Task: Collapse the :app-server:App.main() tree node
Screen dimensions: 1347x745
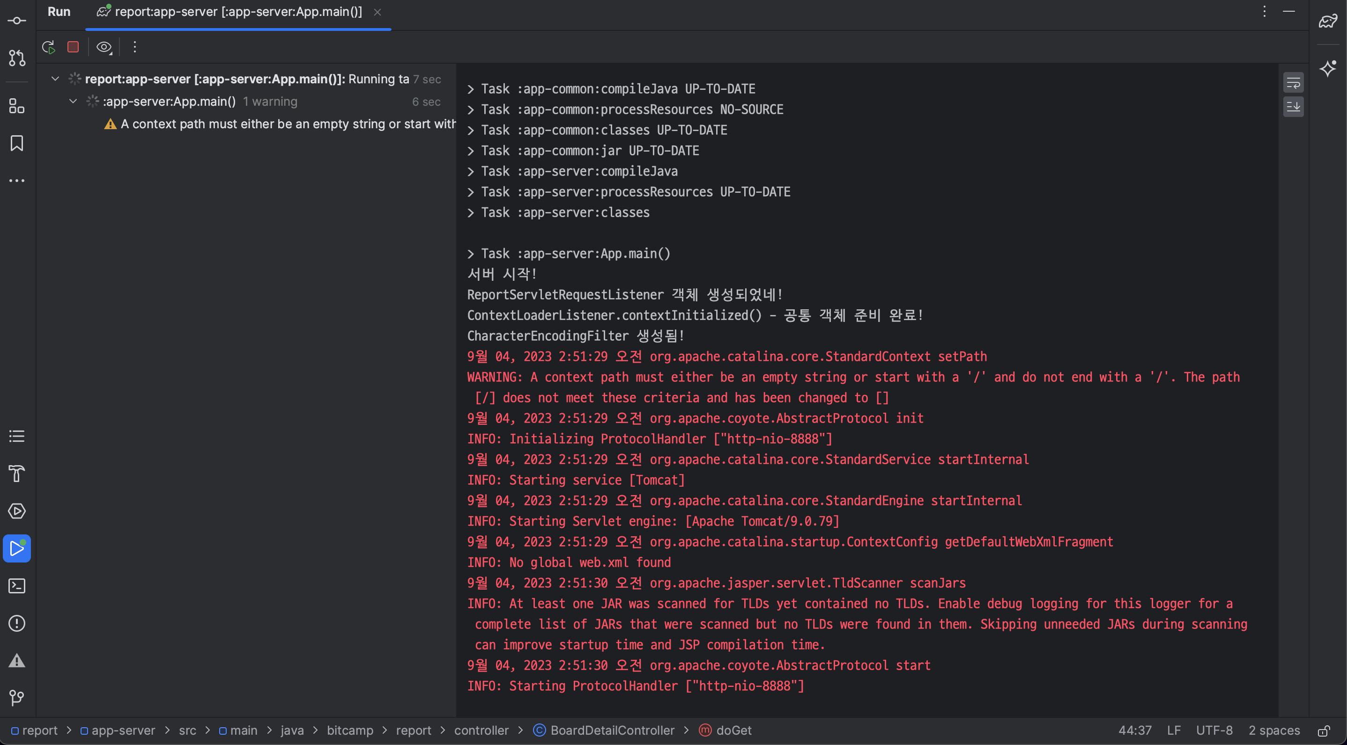Action: [x=73, y=102]
